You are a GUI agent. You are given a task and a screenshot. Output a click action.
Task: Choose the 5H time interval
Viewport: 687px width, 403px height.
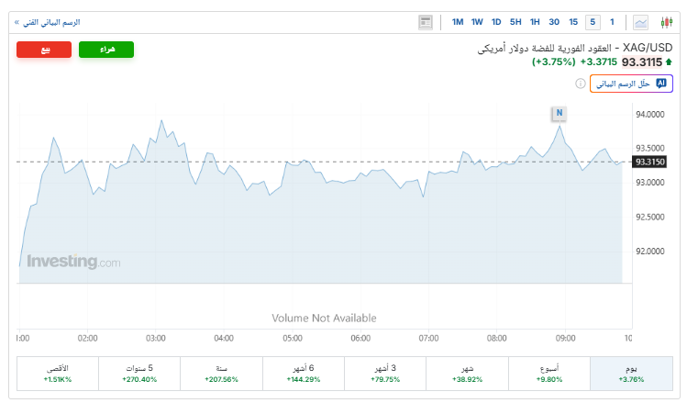coord(515,22)
